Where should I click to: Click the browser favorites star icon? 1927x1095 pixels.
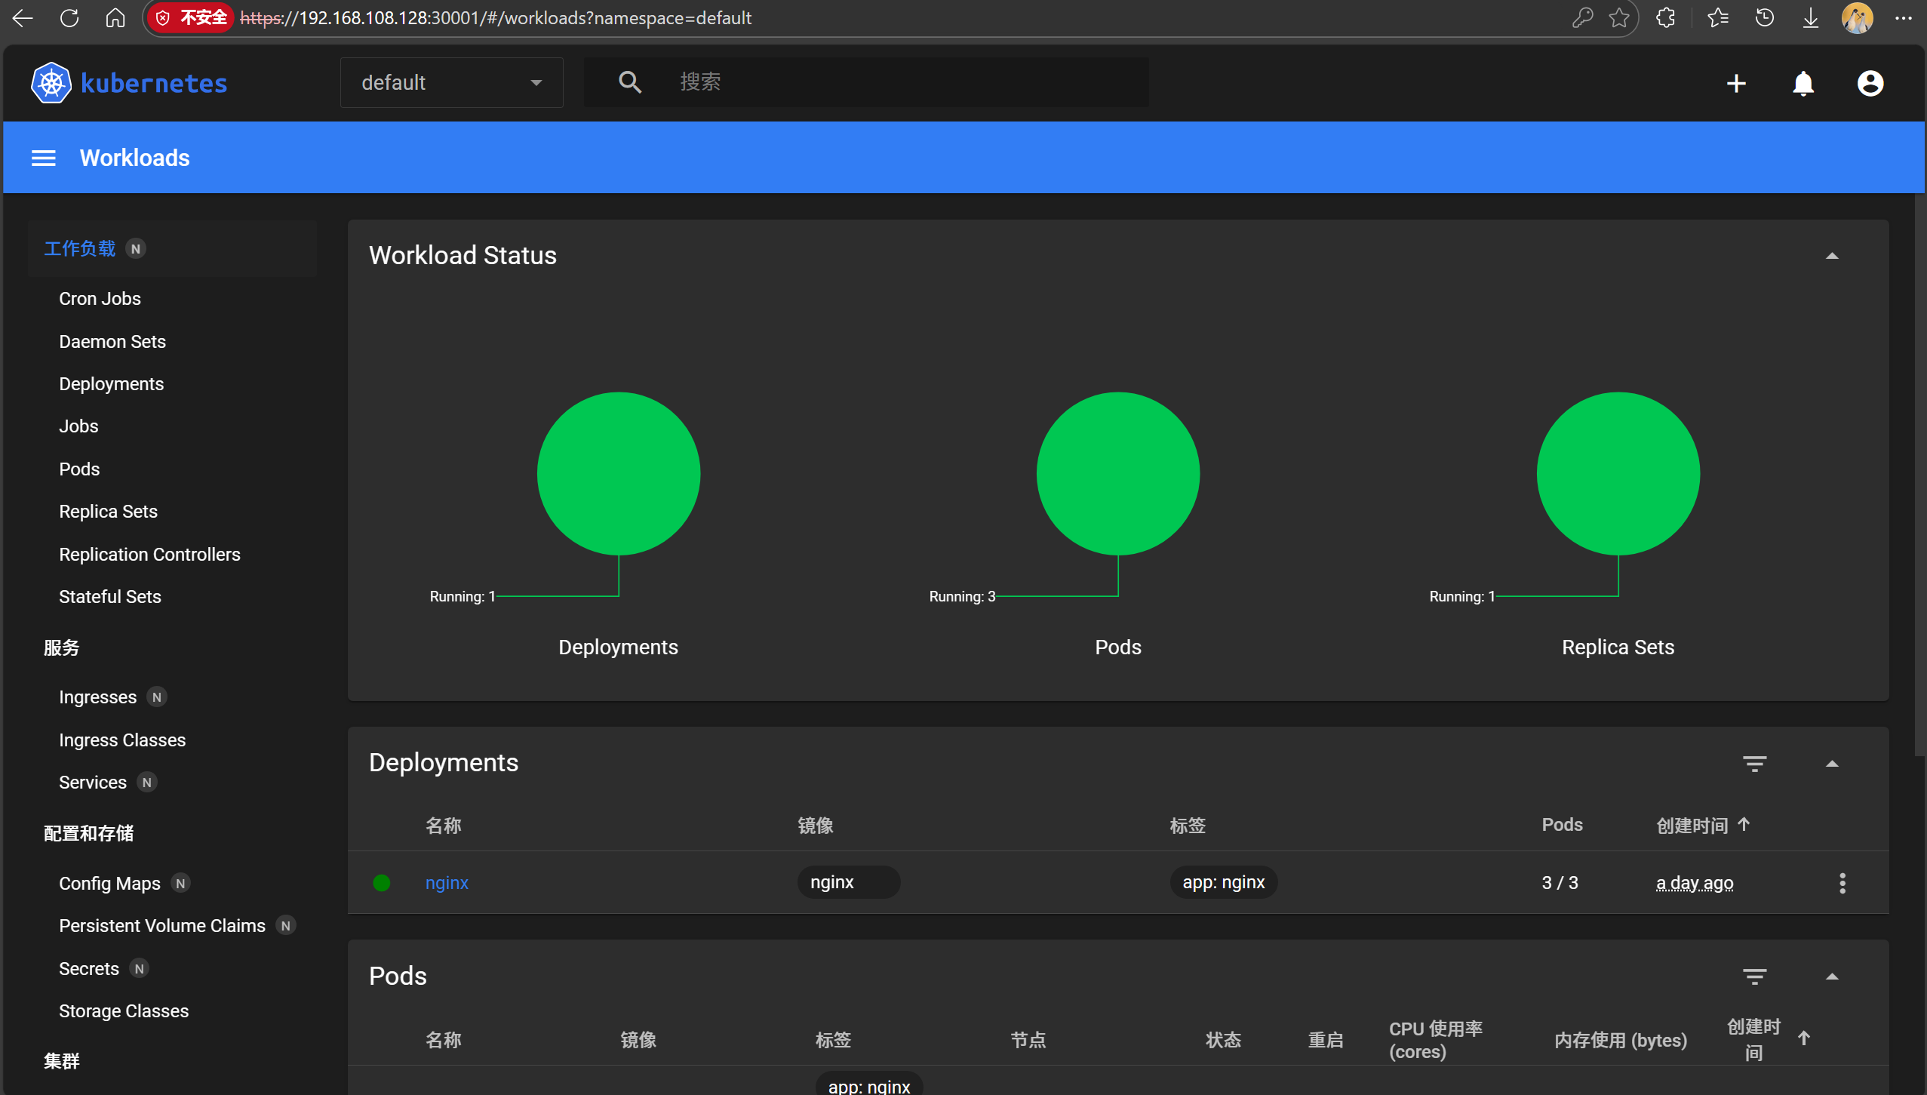tap(1618, 18)
